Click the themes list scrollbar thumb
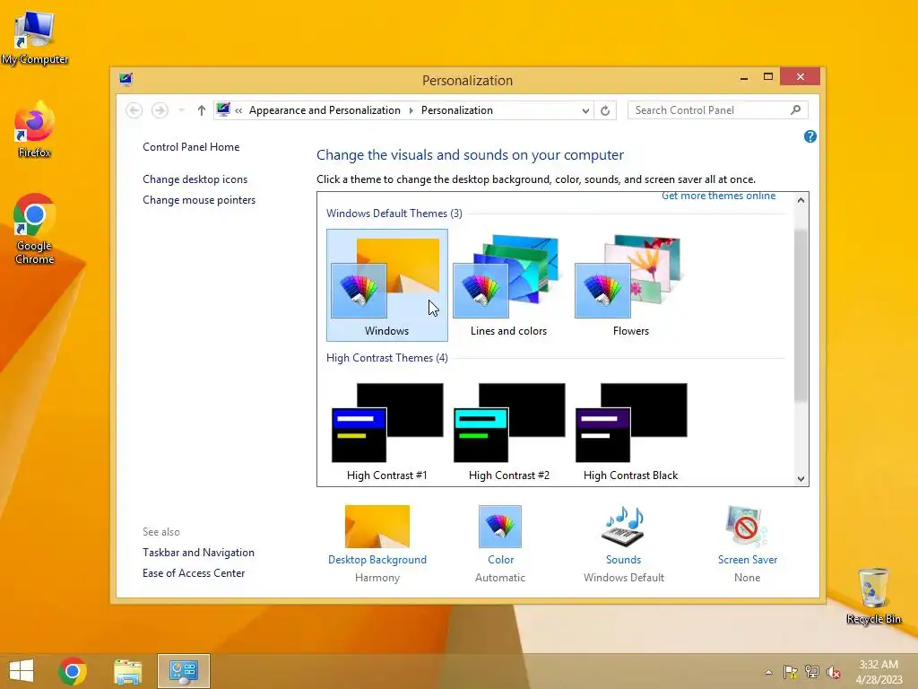 point(801,314)
